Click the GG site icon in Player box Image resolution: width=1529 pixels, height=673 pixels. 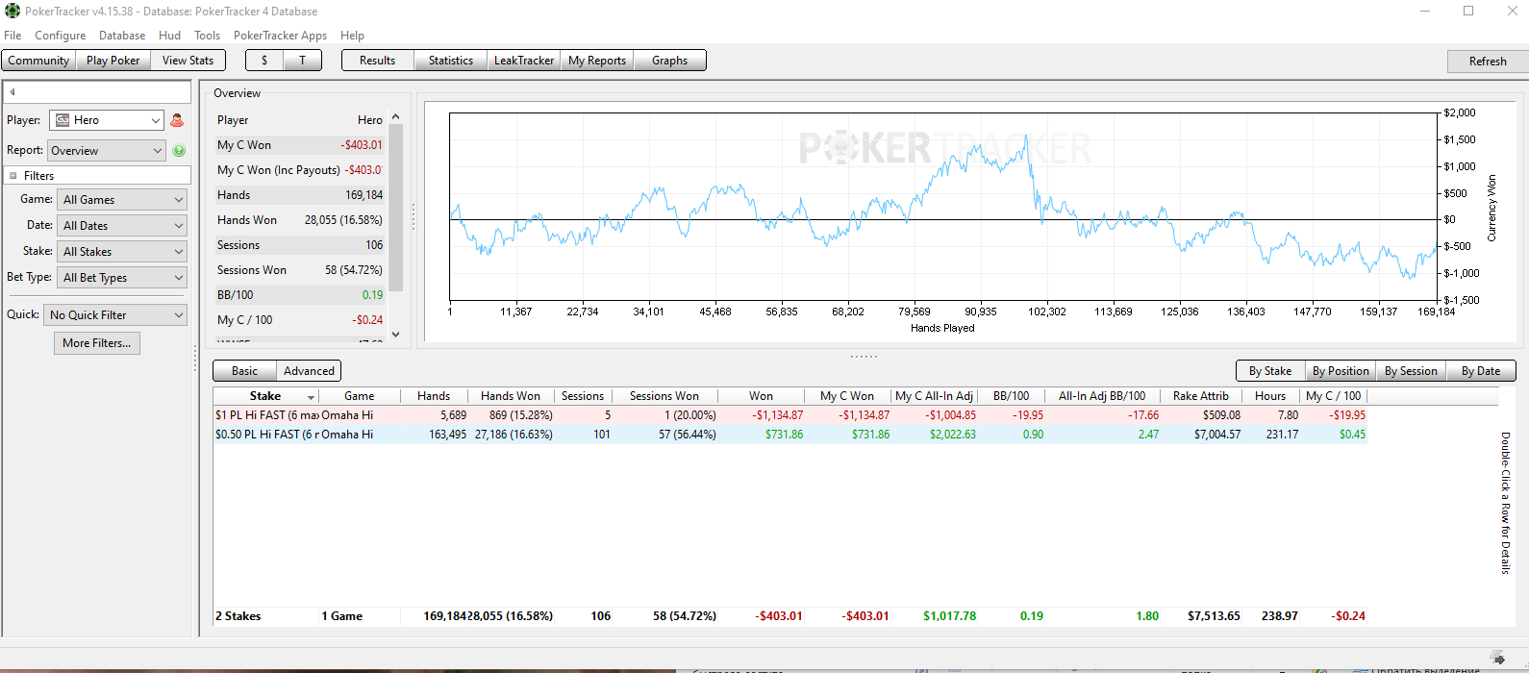coord(63,120)
